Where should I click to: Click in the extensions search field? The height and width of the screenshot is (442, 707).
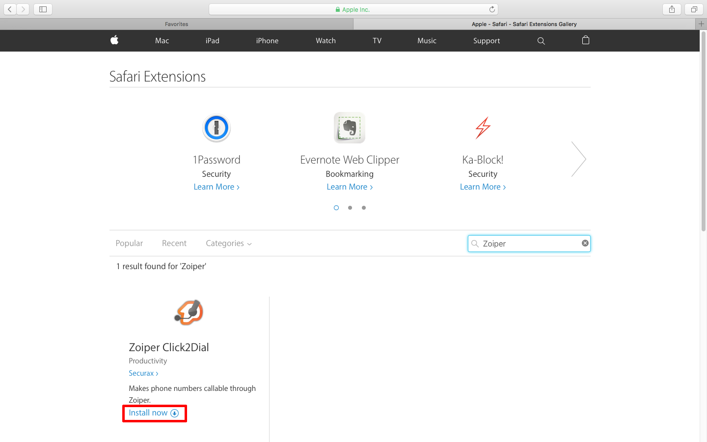click(x=529, y=244)
